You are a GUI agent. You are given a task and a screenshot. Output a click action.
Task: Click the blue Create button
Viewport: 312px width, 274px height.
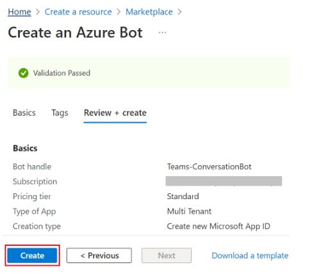(32, 255)
